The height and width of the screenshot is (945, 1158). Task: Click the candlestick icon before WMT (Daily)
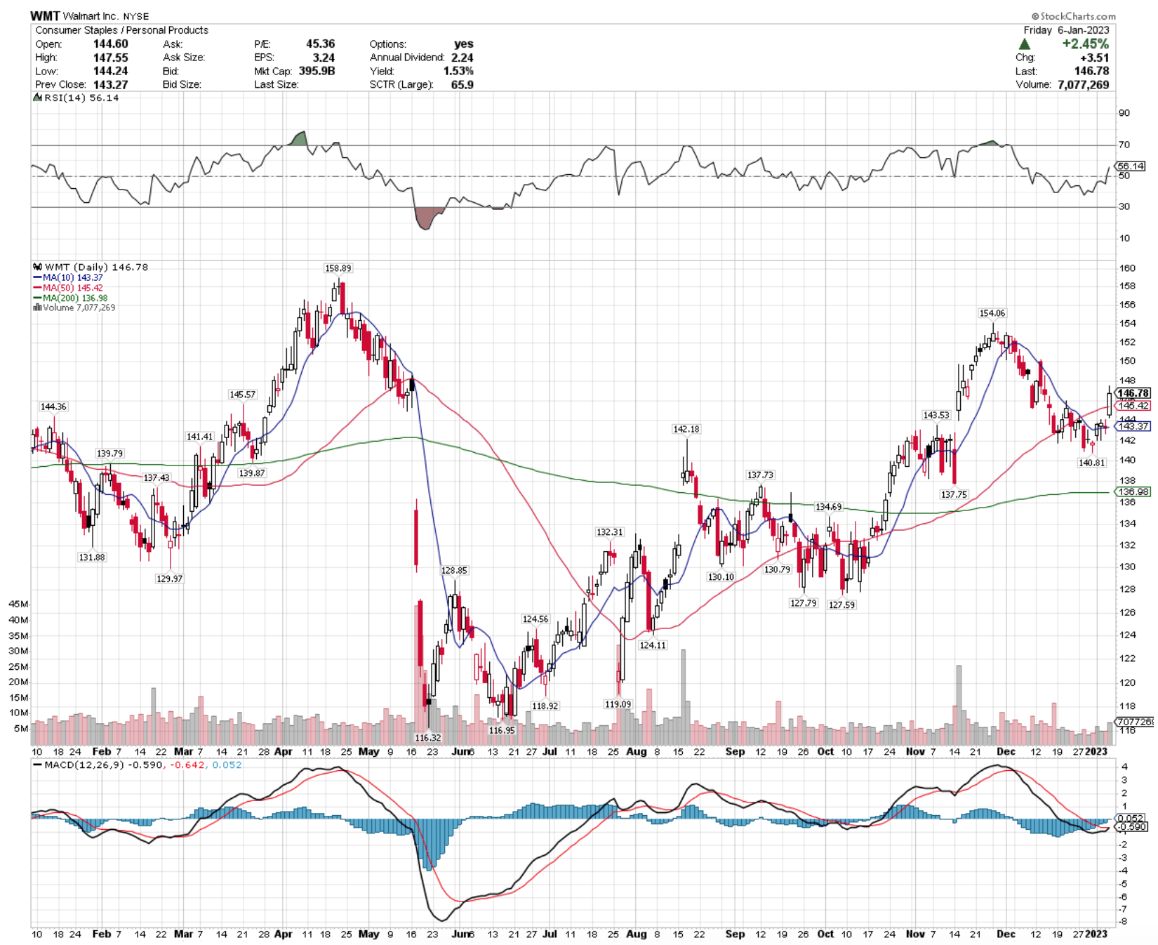click(37, 267)
